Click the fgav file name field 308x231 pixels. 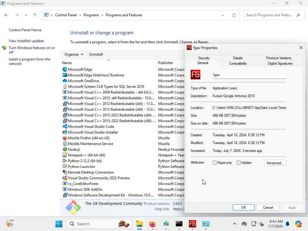tap(249, 75)
